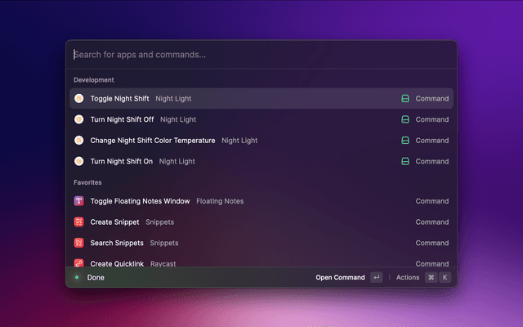Screen dimensions: 523x327
Task: Select the Turn Night Shift On command
Action: pos(122,161)
